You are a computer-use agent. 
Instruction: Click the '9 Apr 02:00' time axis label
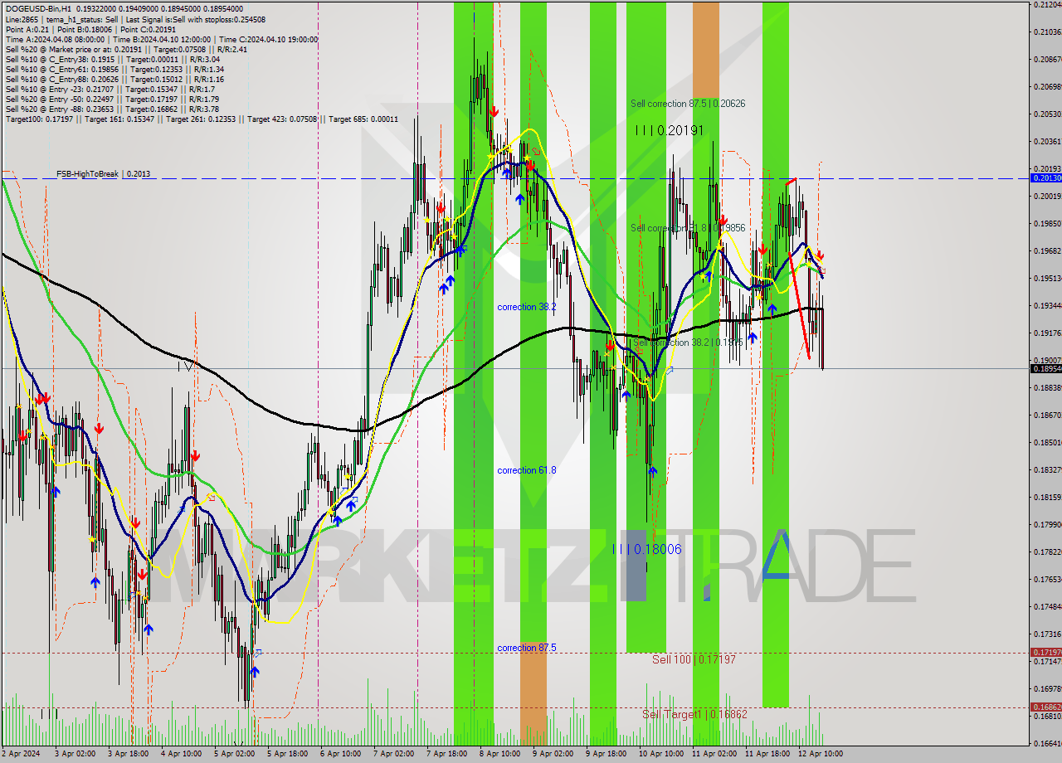[552, 754]
